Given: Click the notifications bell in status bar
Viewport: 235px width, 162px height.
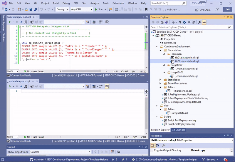Looking at the screenshot, I should click(x=225, y=159).
